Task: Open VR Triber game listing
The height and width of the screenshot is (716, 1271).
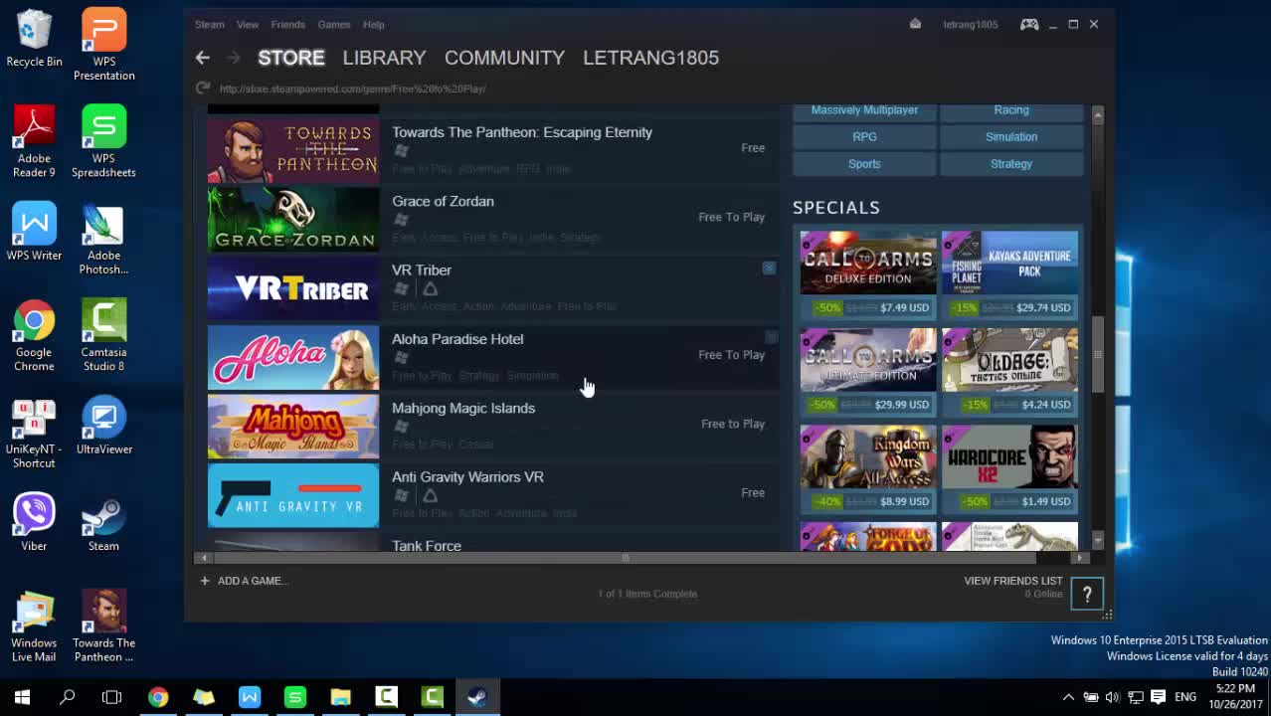Action: pos(493,287)
